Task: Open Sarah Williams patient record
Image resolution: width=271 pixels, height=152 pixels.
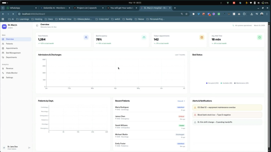Action: click(150, 126)
